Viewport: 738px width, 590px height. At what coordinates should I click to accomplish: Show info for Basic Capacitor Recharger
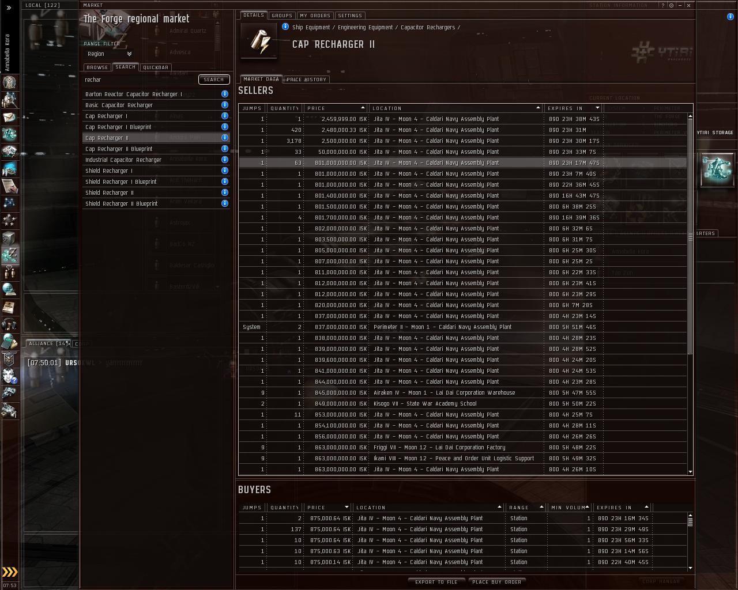tap(225, 105)
